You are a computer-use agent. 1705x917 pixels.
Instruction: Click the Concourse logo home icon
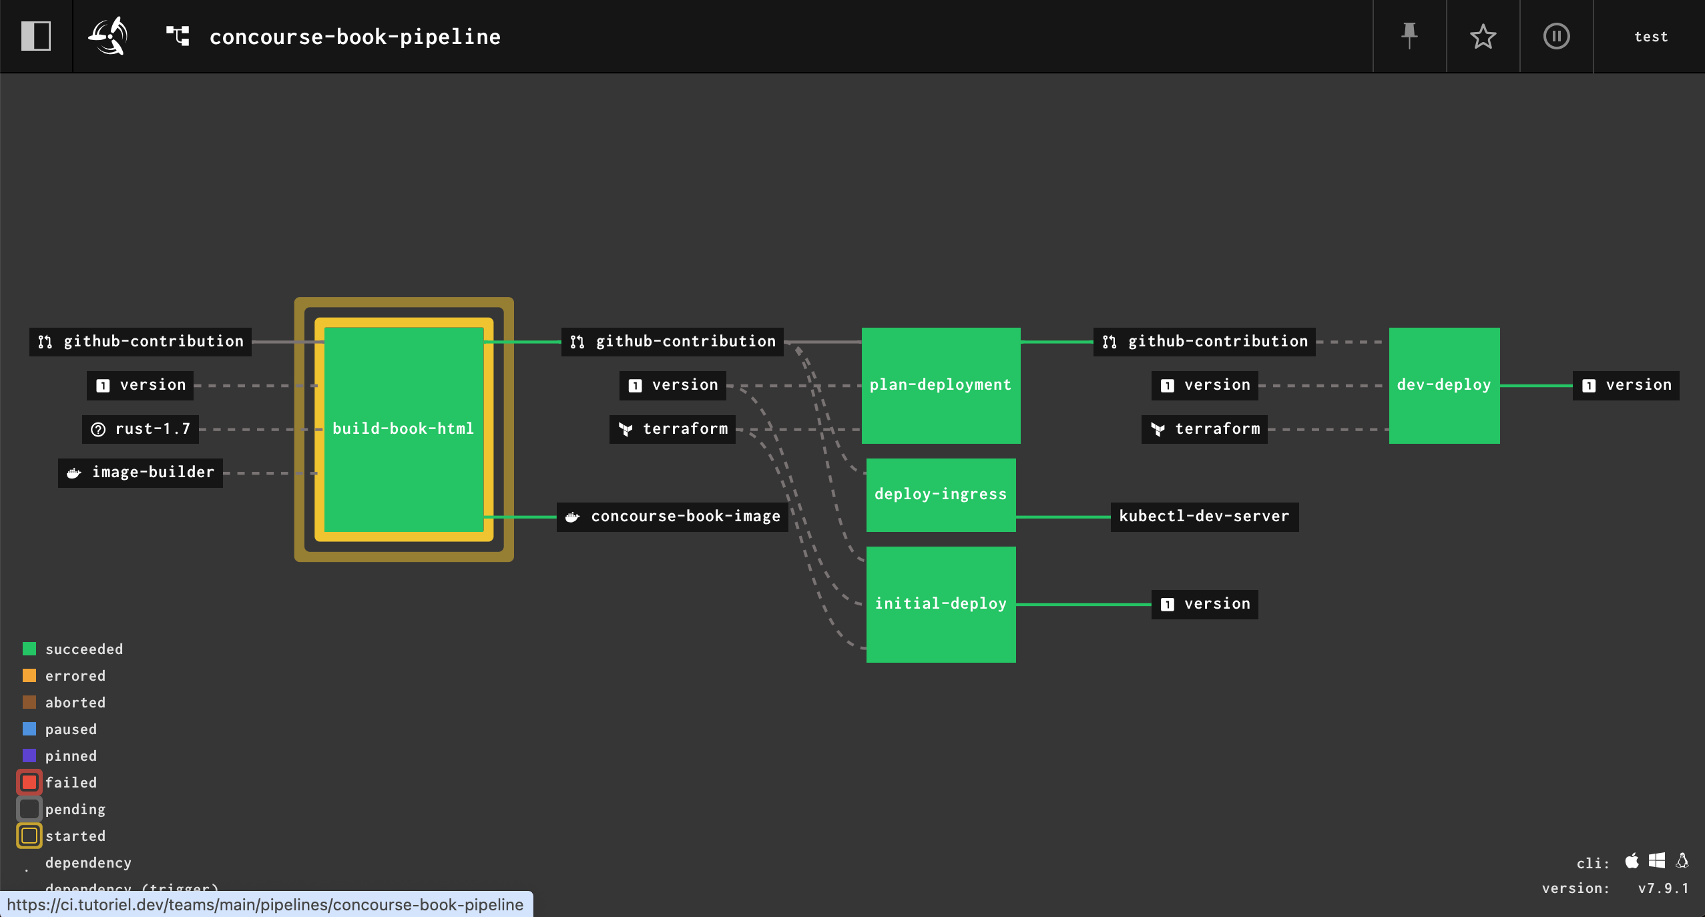[109, 36]
